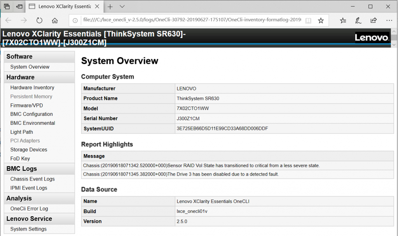Click the LENOVO manufacturer value

click(x=186, y=88)
